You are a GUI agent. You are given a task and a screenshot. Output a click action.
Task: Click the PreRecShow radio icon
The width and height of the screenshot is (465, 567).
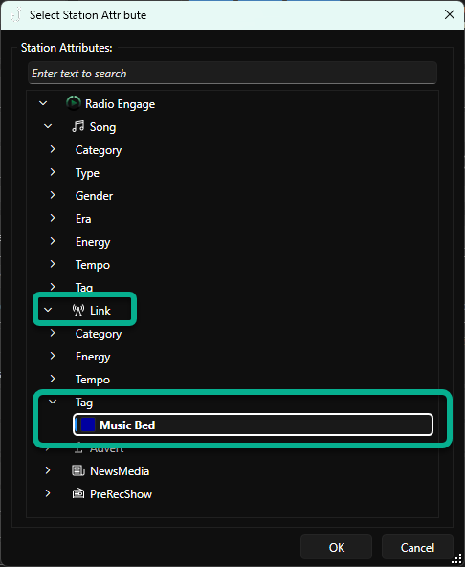coord(78,493)
